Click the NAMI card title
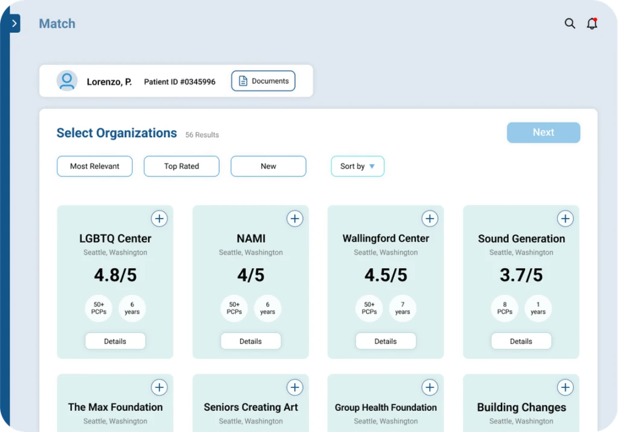Image resolution: width=618 pixels, height=432 pixels. 251,238
